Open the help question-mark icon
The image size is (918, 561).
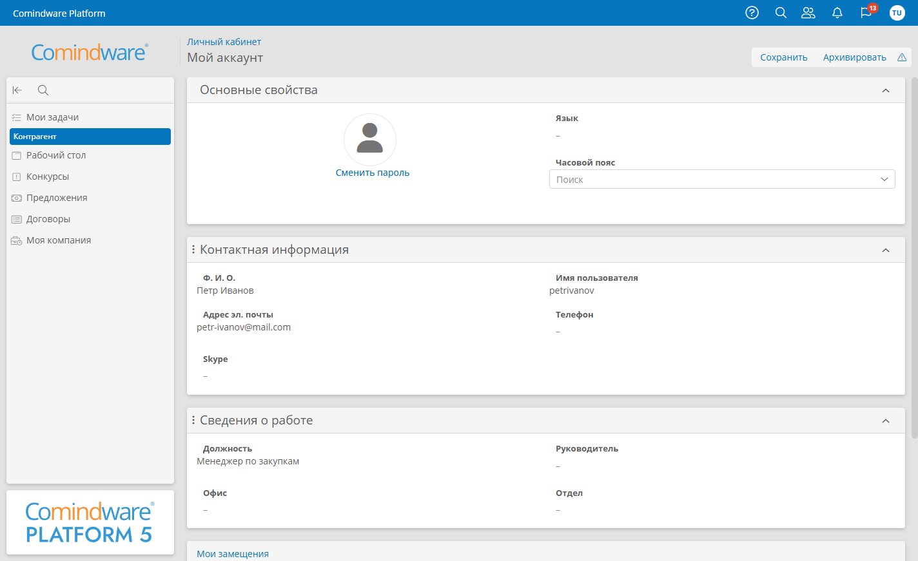coord(752,13)
